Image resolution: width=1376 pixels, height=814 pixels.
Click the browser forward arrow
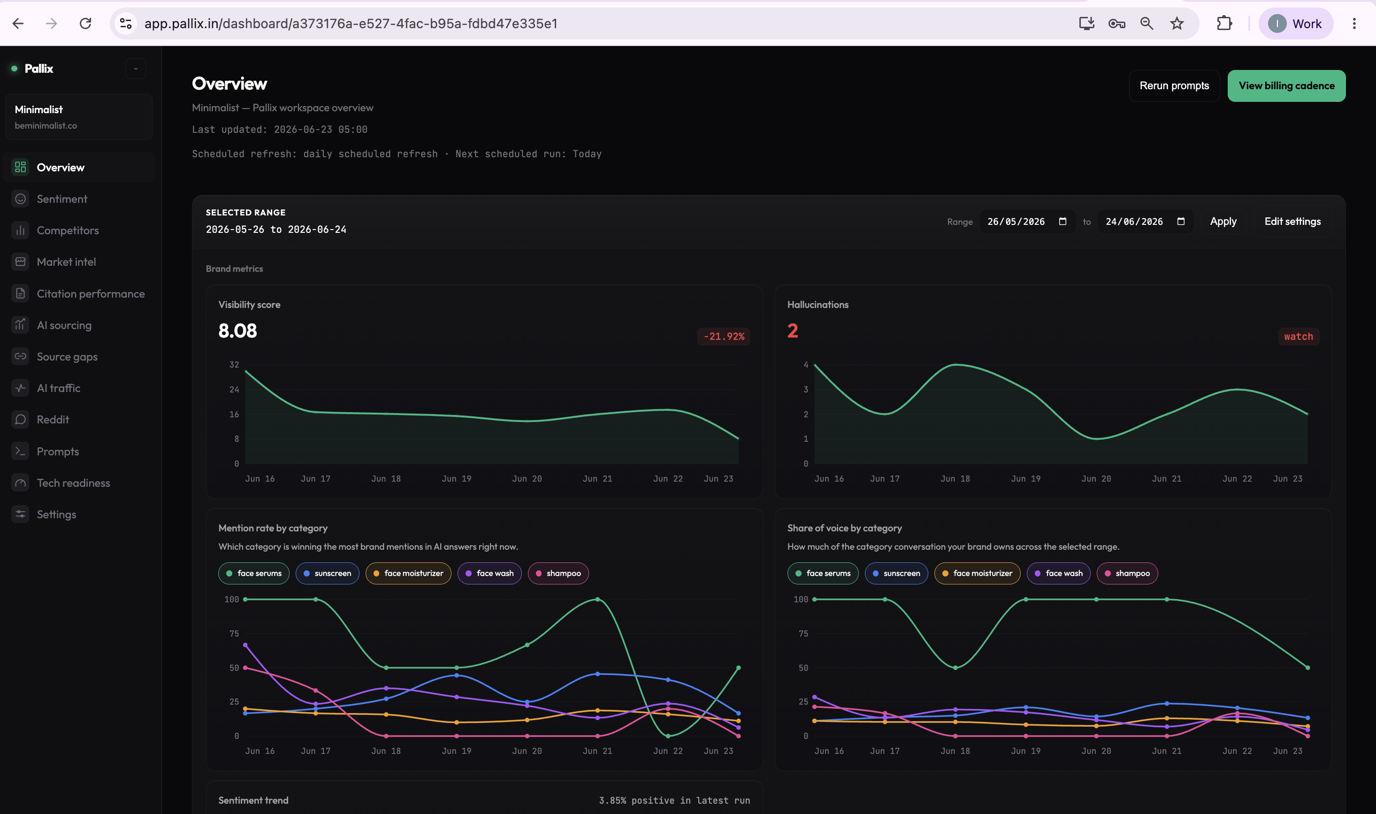tap(52, 23)
